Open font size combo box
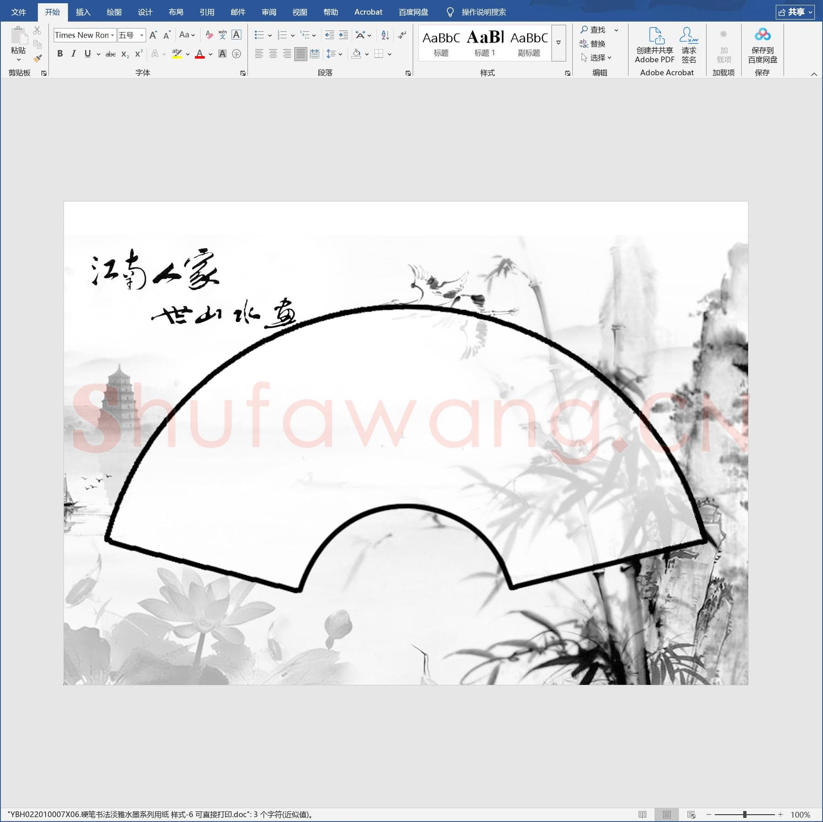 click(132, 35)
